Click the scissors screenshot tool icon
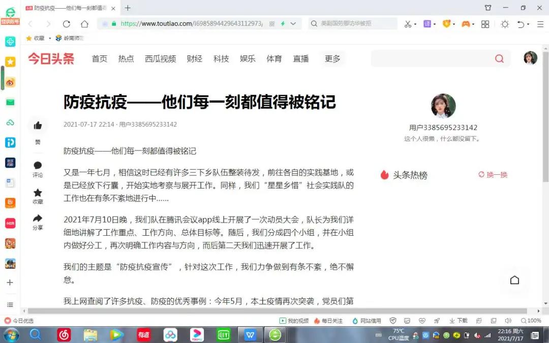The width and height of the screenshot is (549, 343). click(408, 24)
